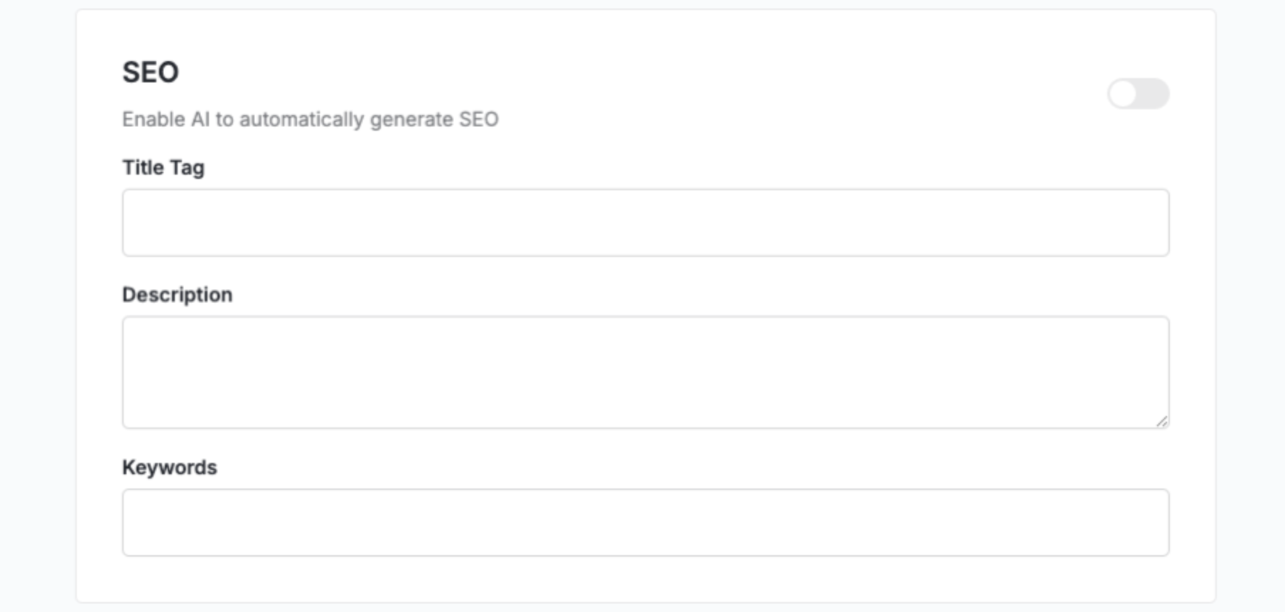
Task: Focus the Description text area
Action: tap(645, 372)
